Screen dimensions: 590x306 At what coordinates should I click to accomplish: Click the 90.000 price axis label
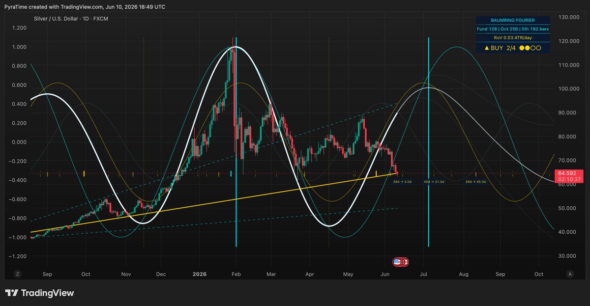point(568,113)
